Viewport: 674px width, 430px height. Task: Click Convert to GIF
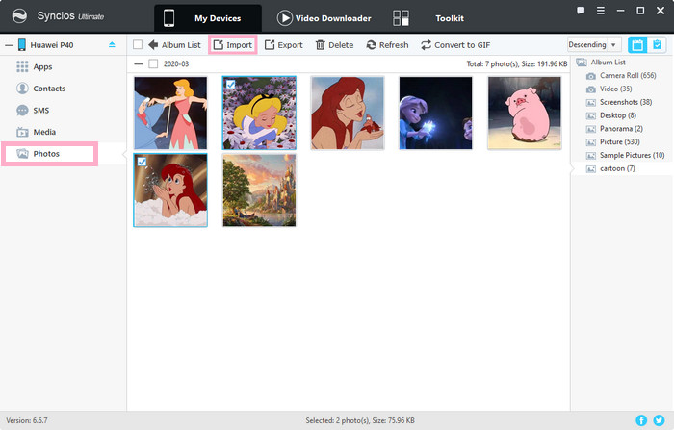click(455, 44)
